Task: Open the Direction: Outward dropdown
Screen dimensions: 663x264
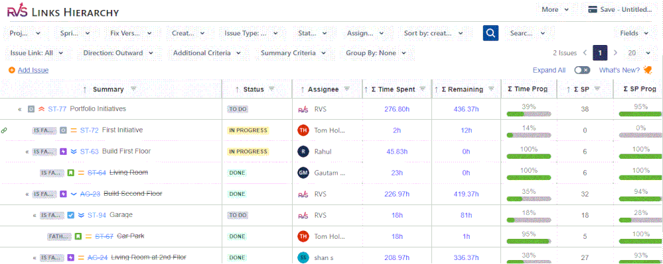Action: 118,53
